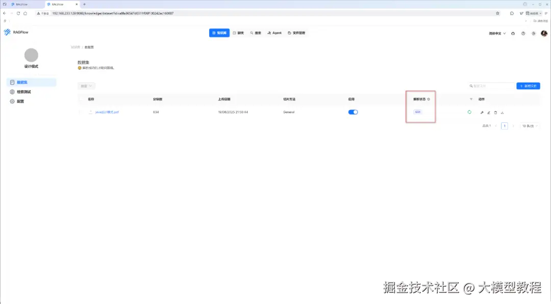Image resolution: width=551 pixels, height=304 pixels.
Task: Click the 新增文件 add file button
Action: pos(528,86)
